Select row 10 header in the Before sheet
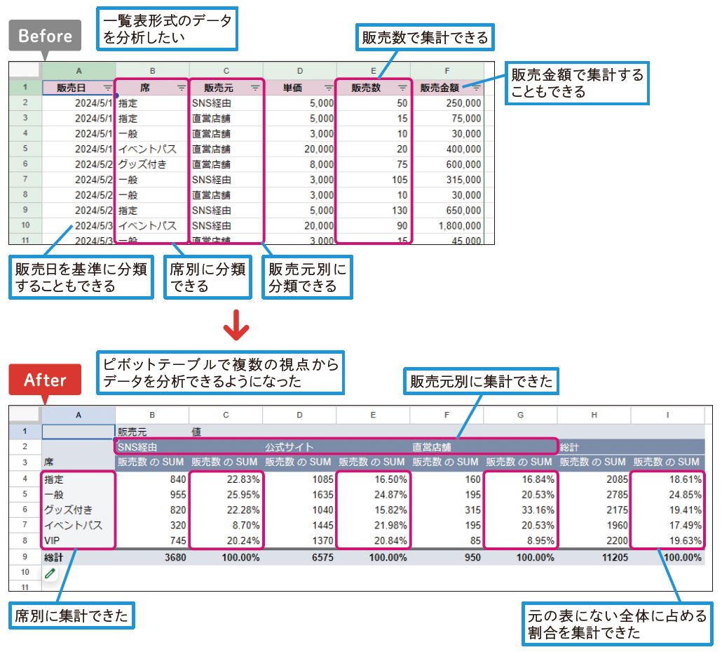The width and height of the screenshot is (722, 652). click(25, 225)
